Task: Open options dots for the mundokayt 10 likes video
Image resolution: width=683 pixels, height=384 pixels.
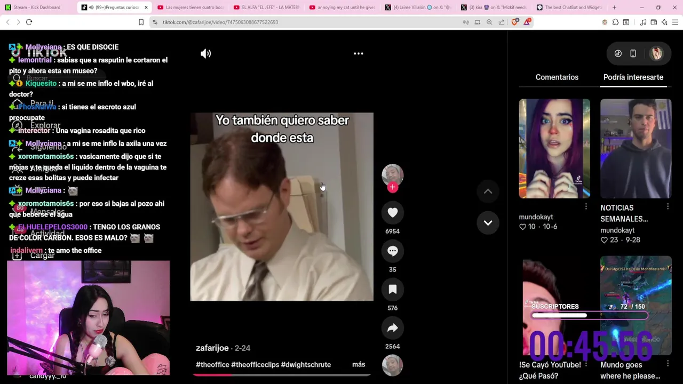Action: point(586,206)
